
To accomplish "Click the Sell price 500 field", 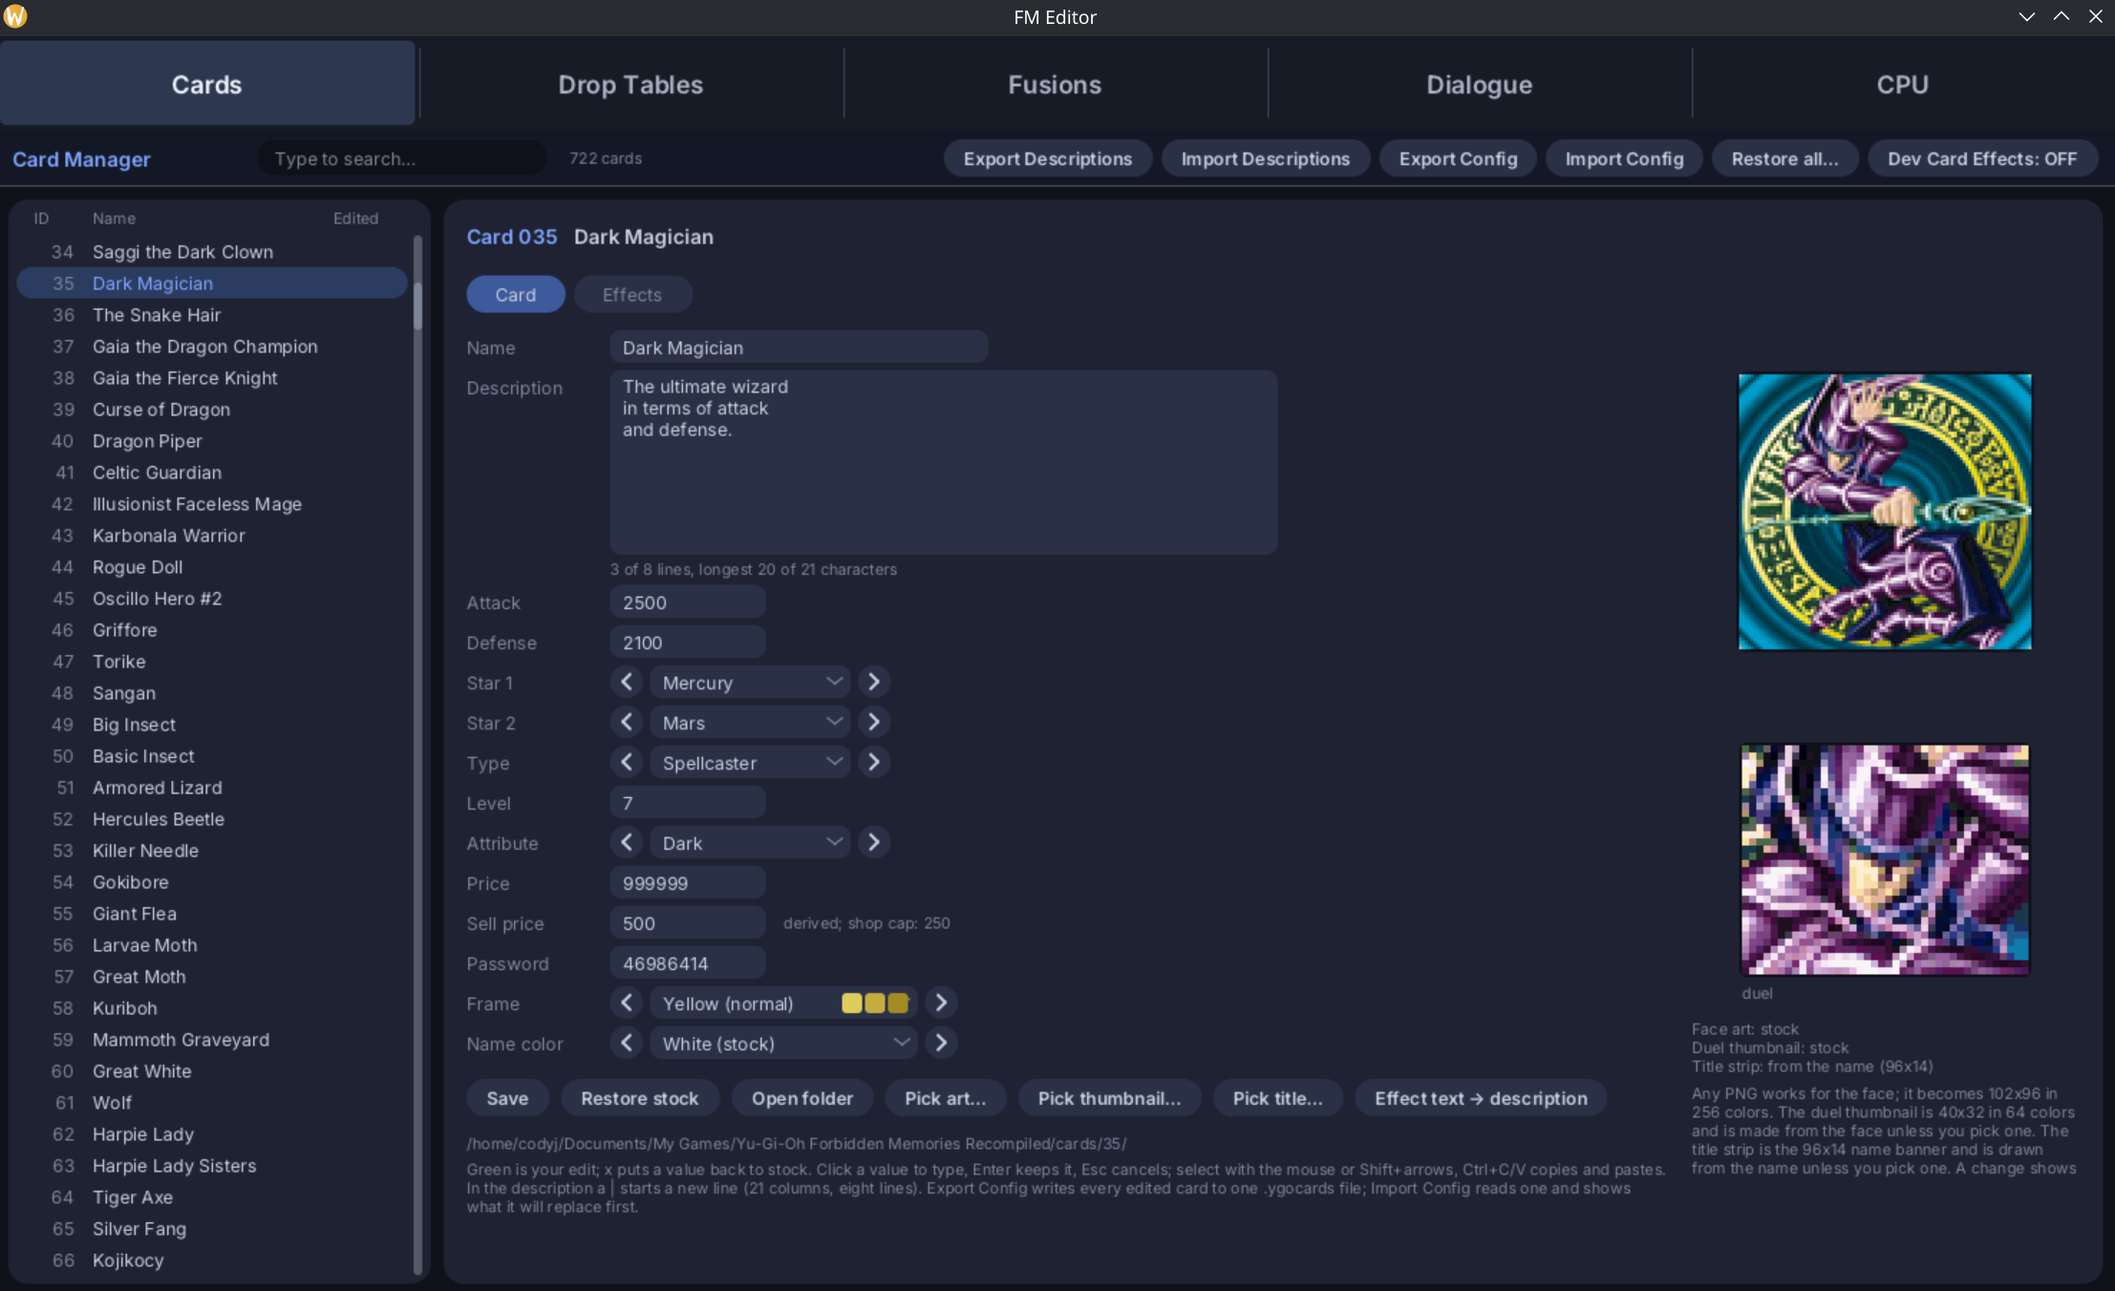I will click(x=688, y=922).
